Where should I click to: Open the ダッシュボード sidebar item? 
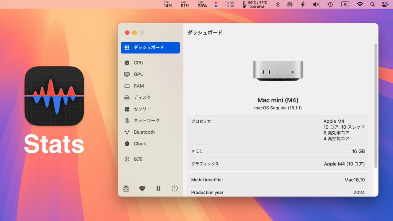[150, 48]
